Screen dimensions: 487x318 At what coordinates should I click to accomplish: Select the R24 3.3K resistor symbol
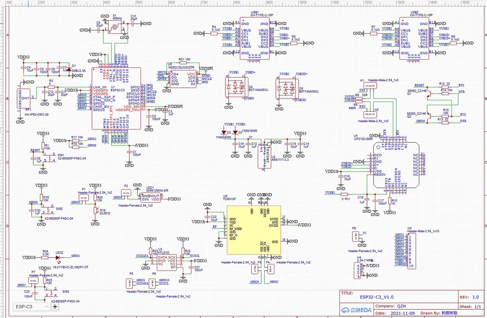[46, 258]
